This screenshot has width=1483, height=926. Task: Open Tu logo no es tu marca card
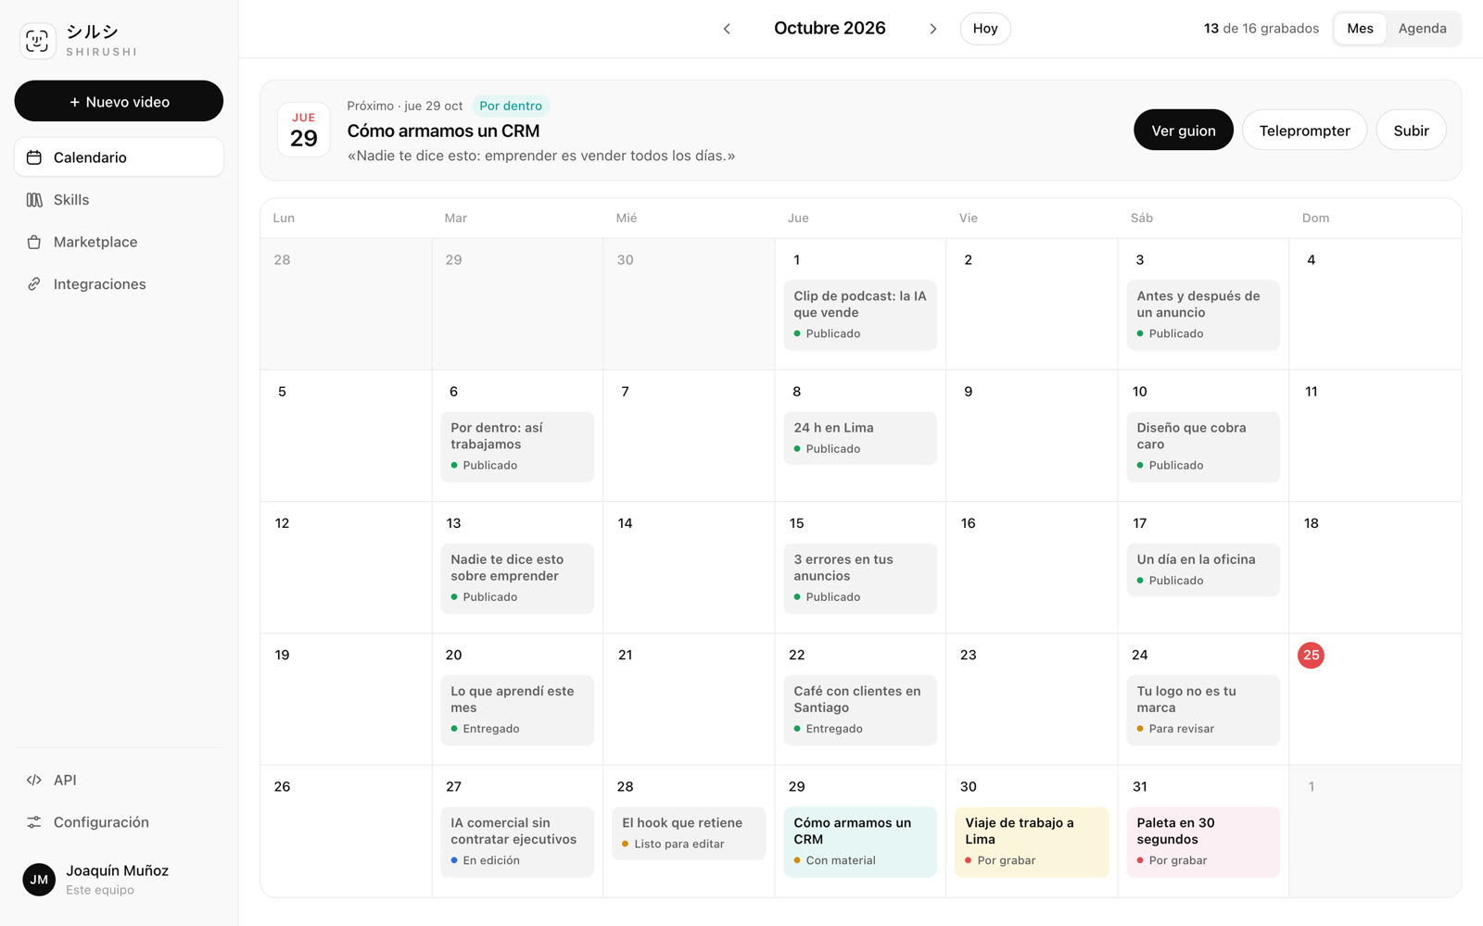1203,709
